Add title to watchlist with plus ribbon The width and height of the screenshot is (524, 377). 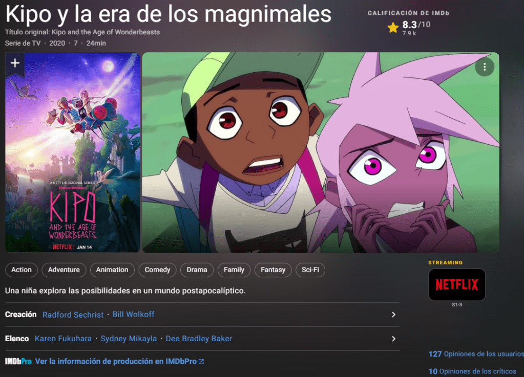pos(15,64)
